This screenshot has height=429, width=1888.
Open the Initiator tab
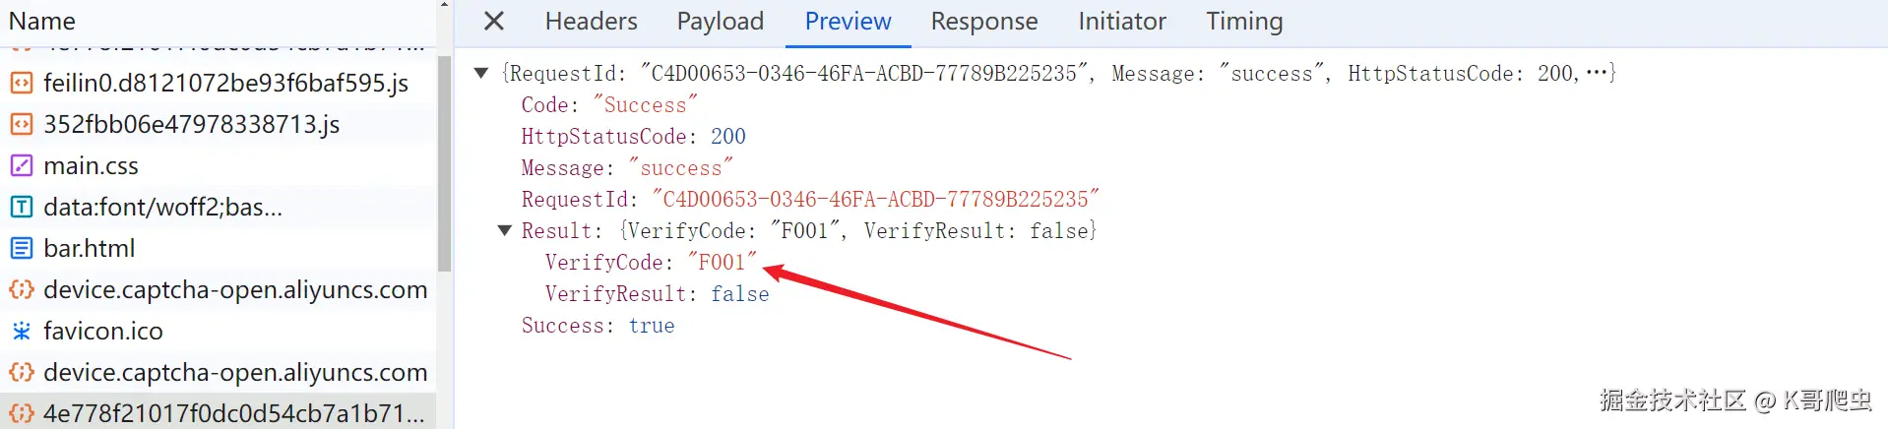(1121, 22)
